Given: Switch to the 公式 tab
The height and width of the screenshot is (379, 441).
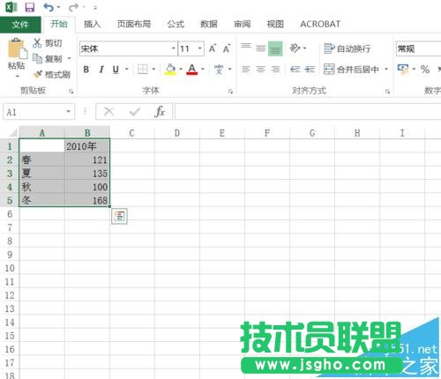Looking at the screenshot, I should tap(176, 24).
